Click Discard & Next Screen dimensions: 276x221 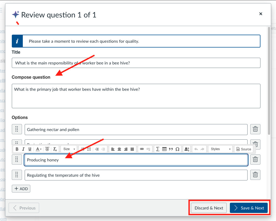pos(209,208)
